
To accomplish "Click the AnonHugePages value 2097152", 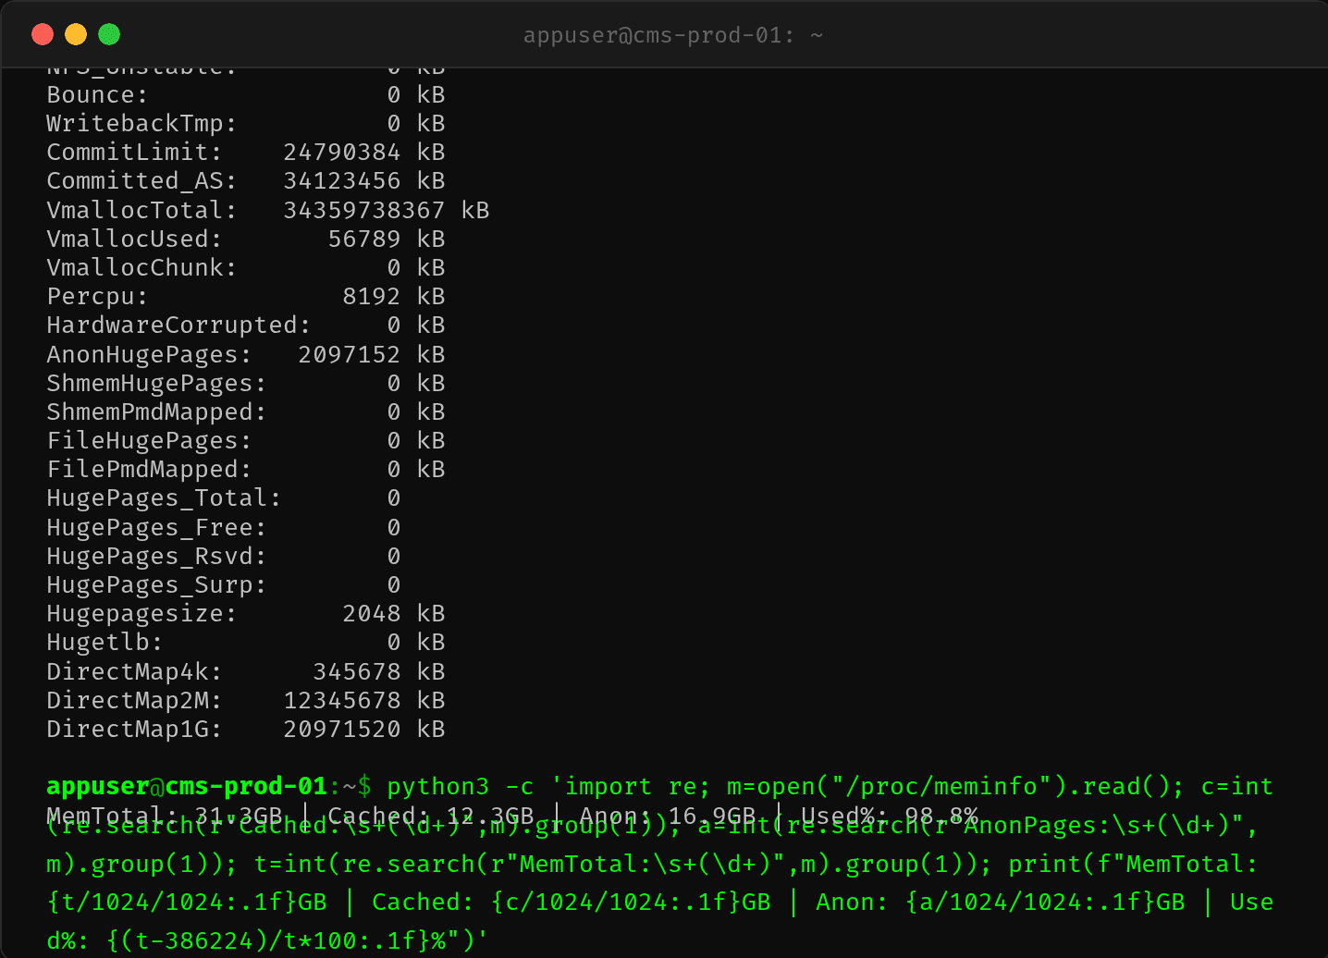I will 350,354.
